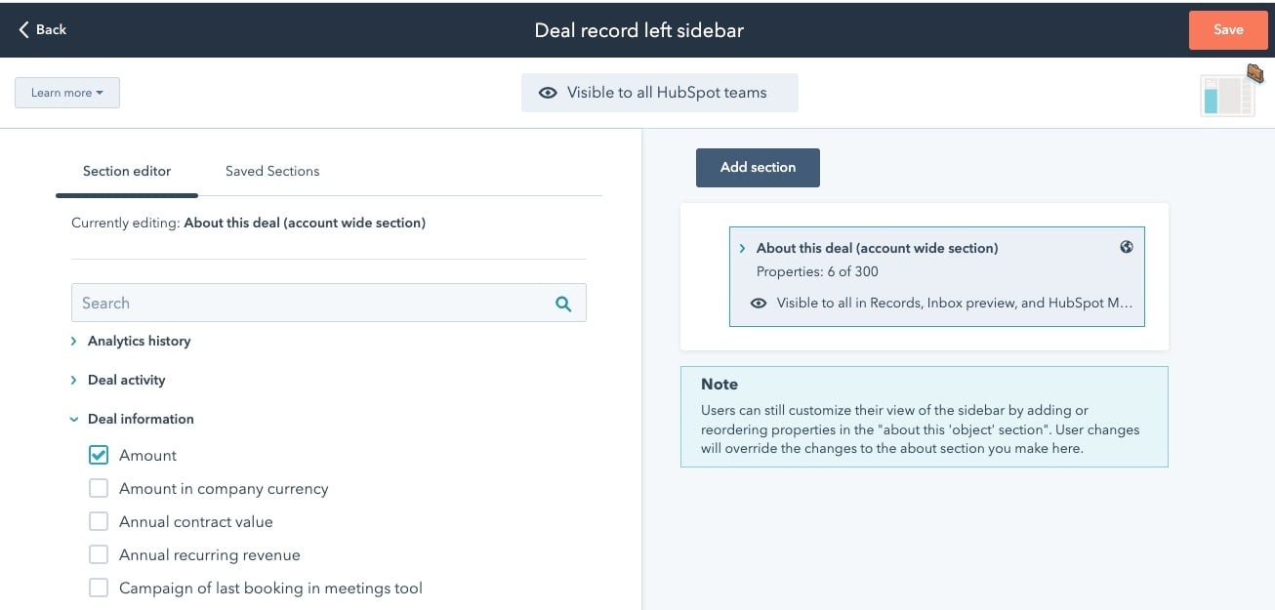Check the Annual recurring revenue property

click(x=98, y=554)
